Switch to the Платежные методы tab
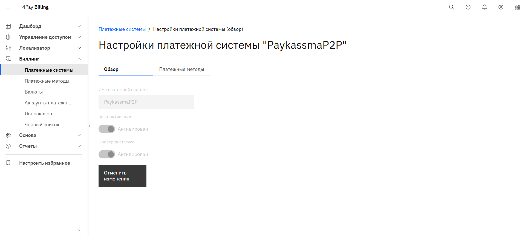The image size is (525, 235). [x=181, y=69]
